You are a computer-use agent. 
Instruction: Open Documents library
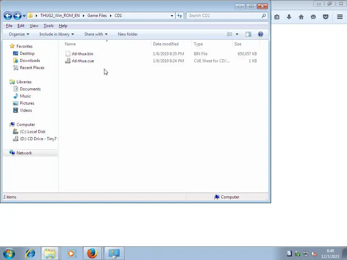30,89
